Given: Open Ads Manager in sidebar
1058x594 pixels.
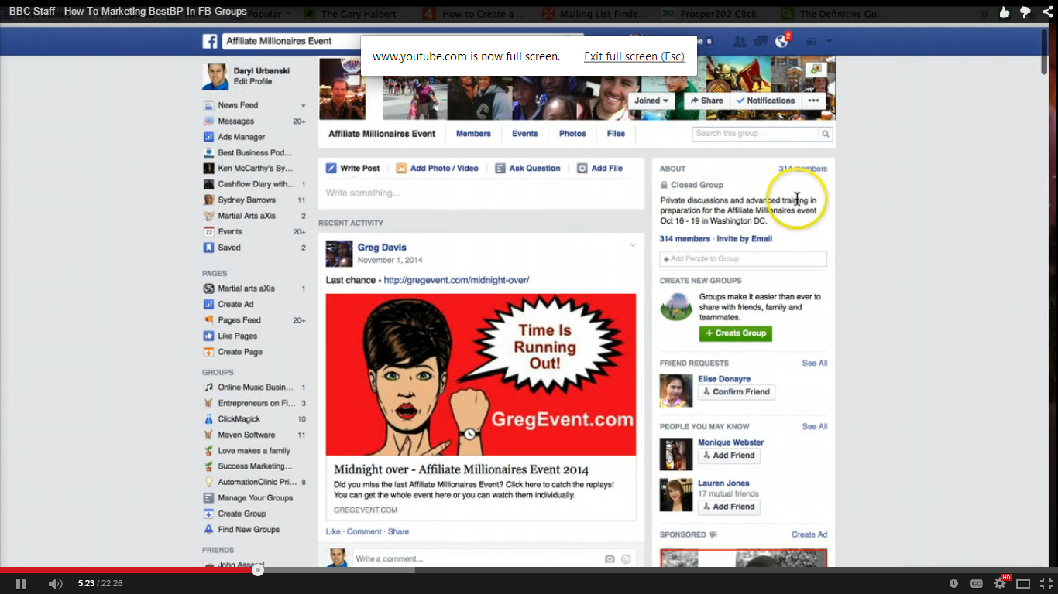Looking at the screenshot, I should click(x=241, y=137).
